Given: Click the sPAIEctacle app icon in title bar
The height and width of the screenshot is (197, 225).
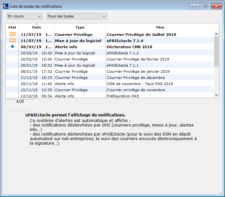Looking at the screenshot, I should click(6, 6).
